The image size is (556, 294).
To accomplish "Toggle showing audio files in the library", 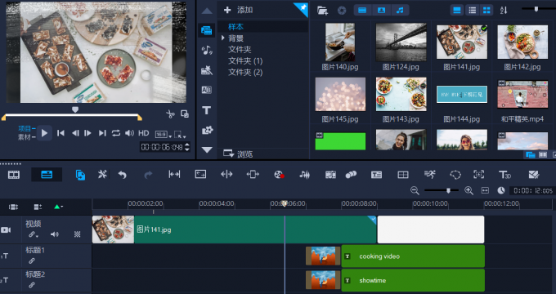I will (x=400, y=11).
